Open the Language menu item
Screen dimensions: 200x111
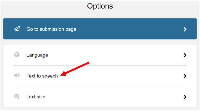(100, 55)
